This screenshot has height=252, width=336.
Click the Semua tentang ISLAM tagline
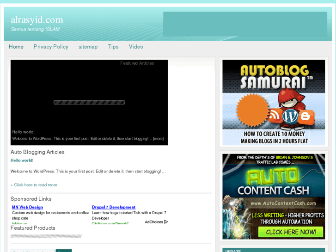point(36,29)
